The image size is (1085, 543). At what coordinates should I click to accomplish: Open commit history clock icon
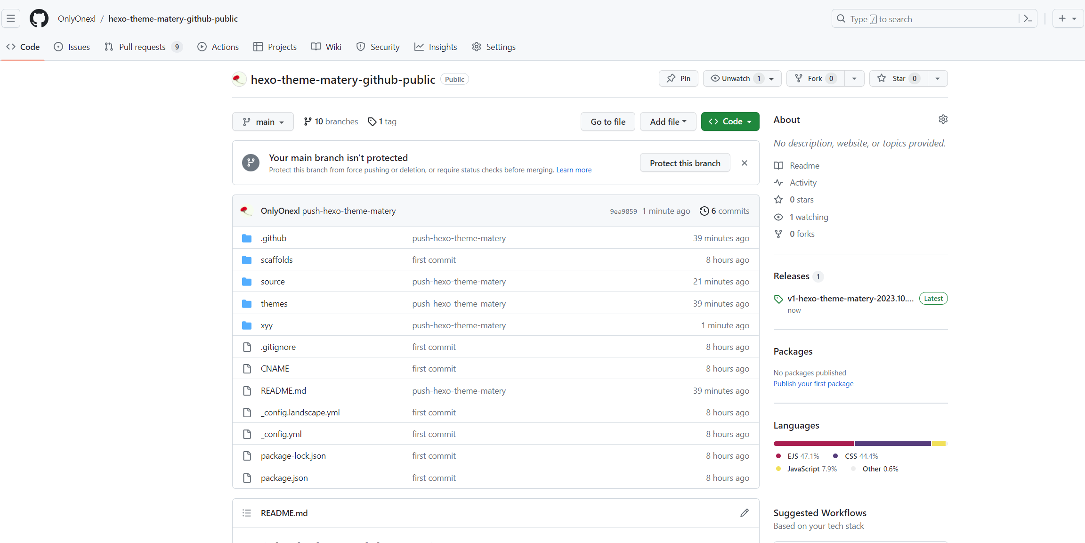(704, 211)
